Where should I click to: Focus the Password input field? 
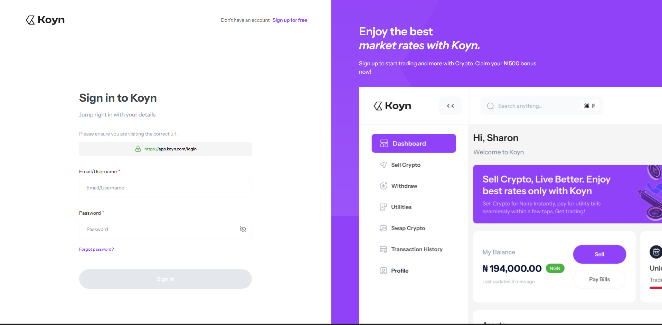[x=165, y=229]
